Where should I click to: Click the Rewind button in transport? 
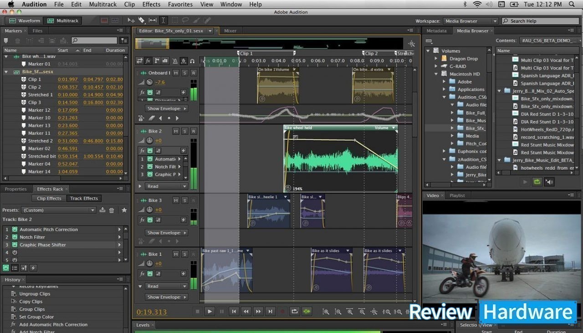pyautogui.click(x=246, y=312)
